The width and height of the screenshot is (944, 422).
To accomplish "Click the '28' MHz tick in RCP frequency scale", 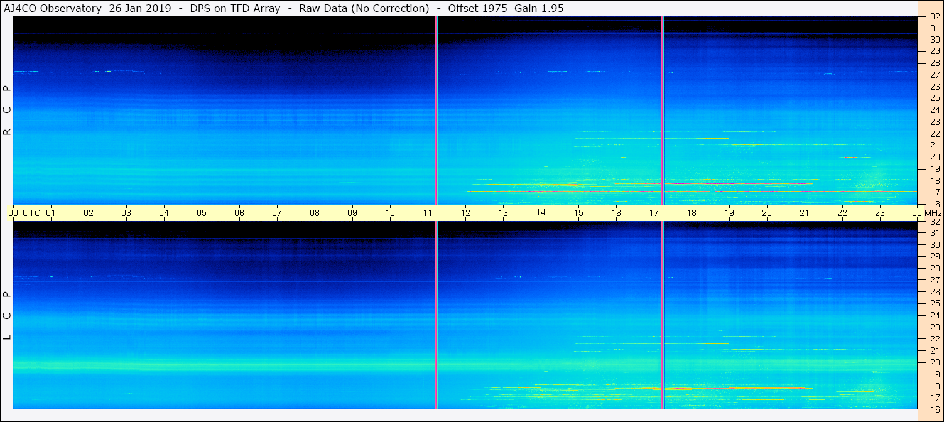I will 935,63.
